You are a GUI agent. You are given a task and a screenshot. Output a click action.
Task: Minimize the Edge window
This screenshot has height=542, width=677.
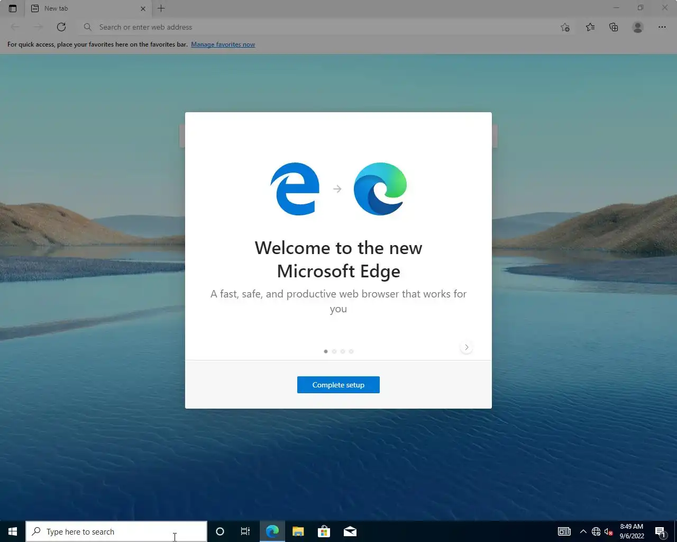coord(616,8)
